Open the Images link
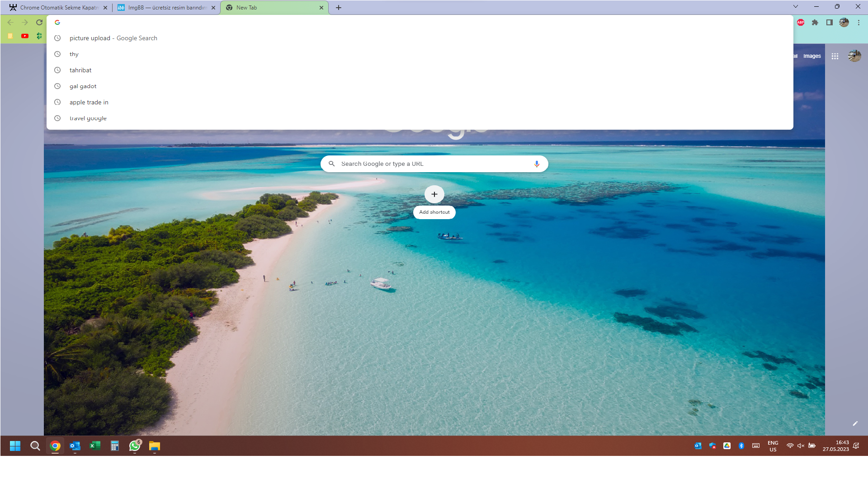This screenshot has width=868, height=488. click(x=812, y=56)
